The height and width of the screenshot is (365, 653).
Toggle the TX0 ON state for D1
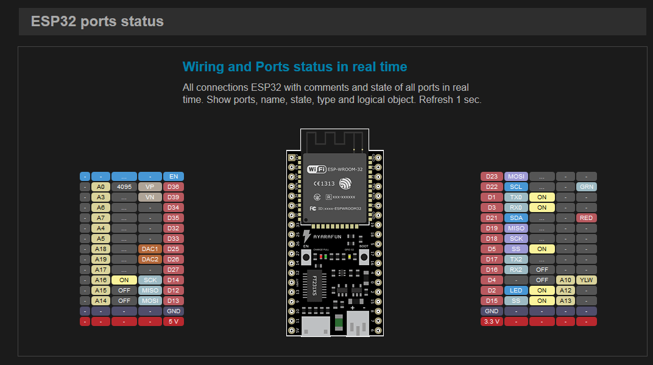click(x=542, y=197)
